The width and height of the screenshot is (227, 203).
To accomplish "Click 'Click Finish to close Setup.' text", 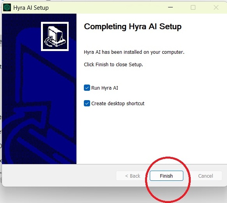I will [x=113, y=65].
